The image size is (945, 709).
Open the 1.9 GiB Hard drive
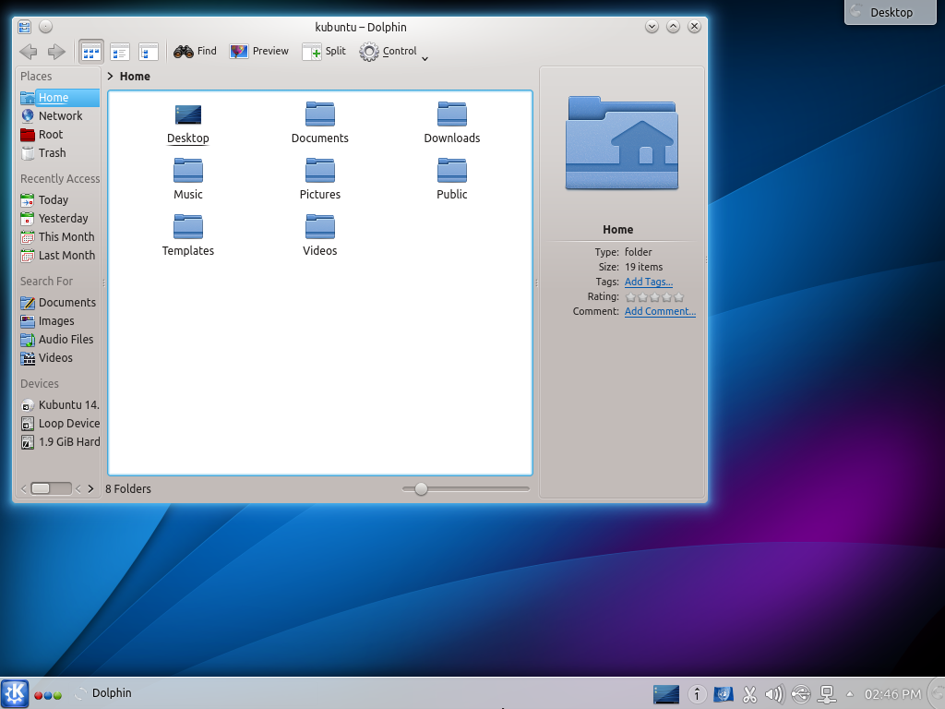pos(59,442)
